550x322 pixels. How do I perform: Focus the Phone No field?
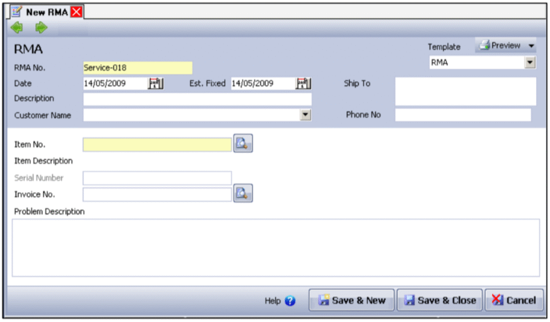(463, 114)
